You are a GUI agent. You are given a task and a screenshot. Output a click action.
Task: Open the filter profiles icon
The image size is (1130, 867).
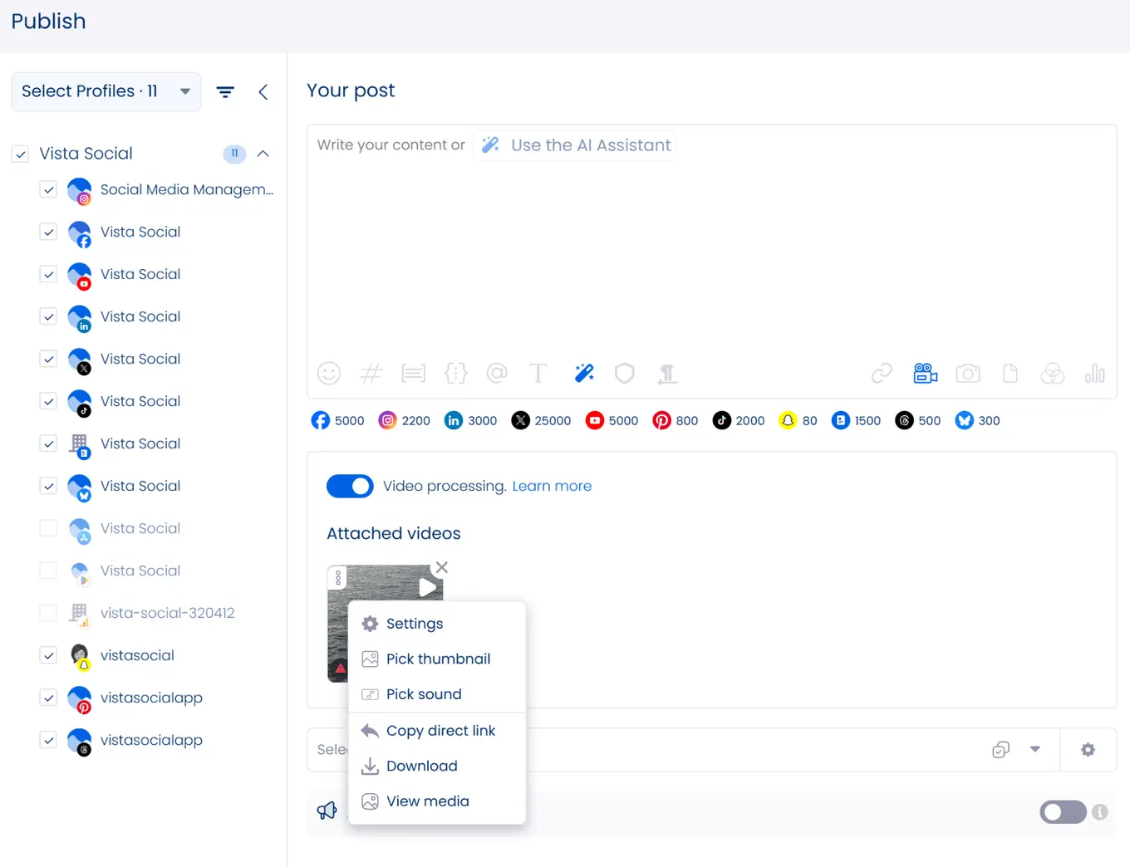tap(225, 92)
